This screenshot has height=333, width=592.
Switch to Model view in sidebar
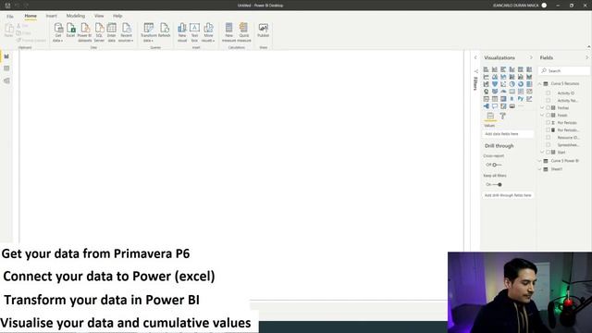coord(6,80)
